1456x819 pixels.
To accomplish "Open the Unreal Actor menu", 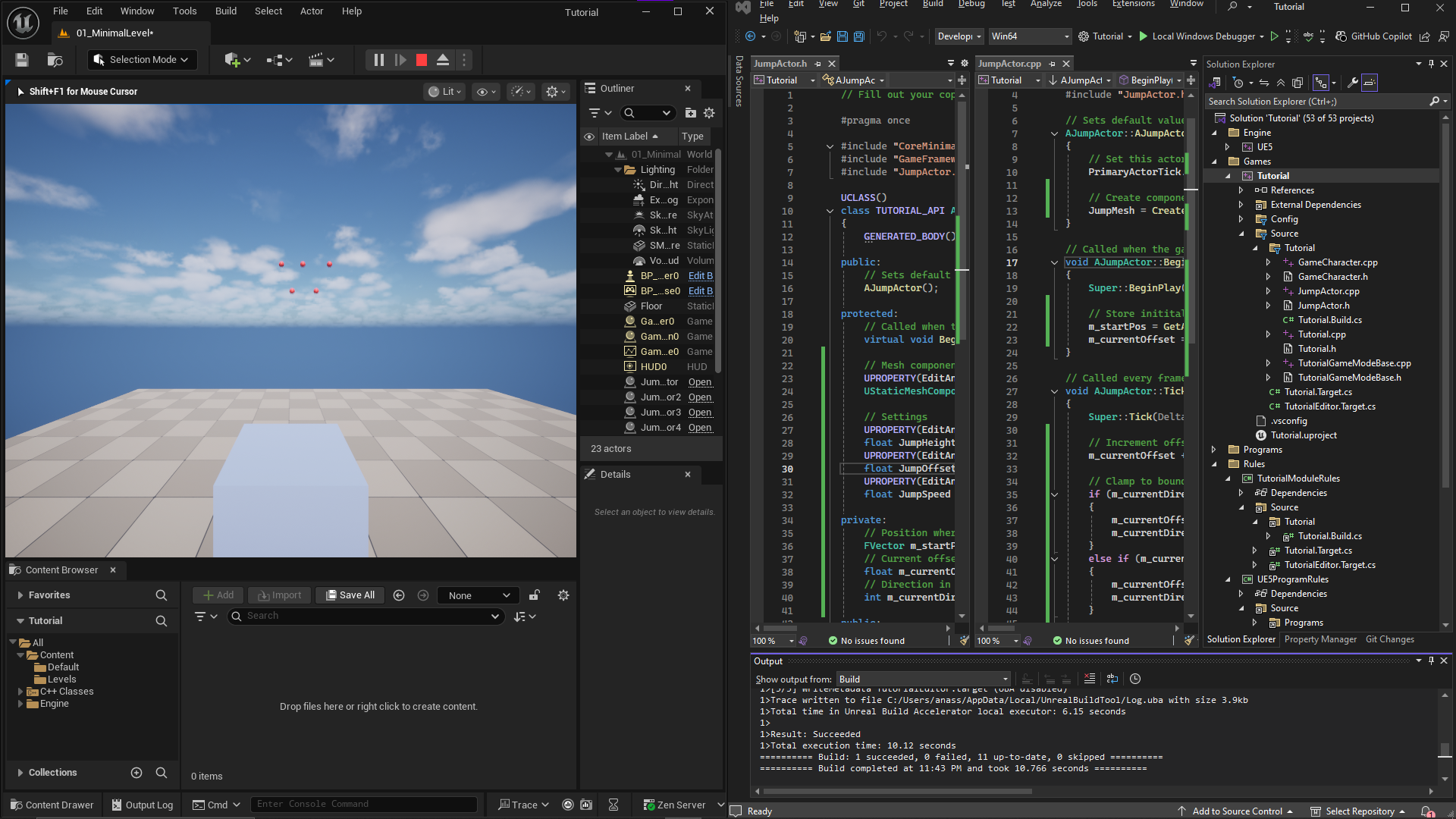I will coord(312,11).
